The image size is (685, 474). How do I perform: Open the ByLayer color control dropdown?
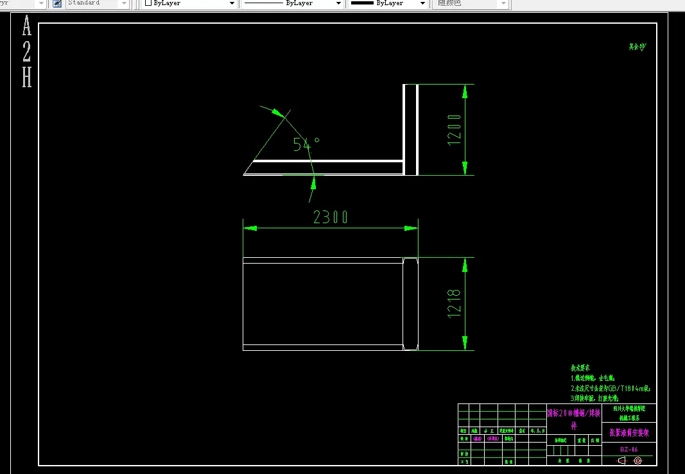190,3
